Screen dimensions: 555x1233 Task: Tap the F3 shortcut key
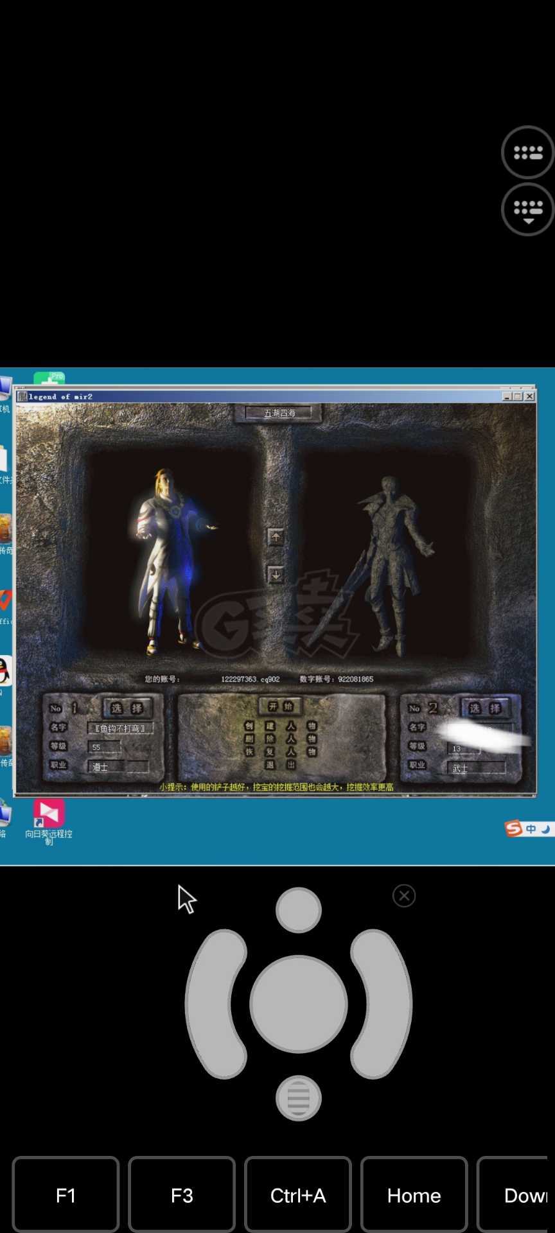182,1195
